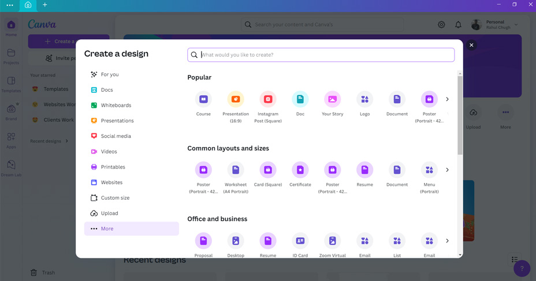Choose Resume icon in Office and business
Viewport: 536px width, 281px height.
click(268, 241)
